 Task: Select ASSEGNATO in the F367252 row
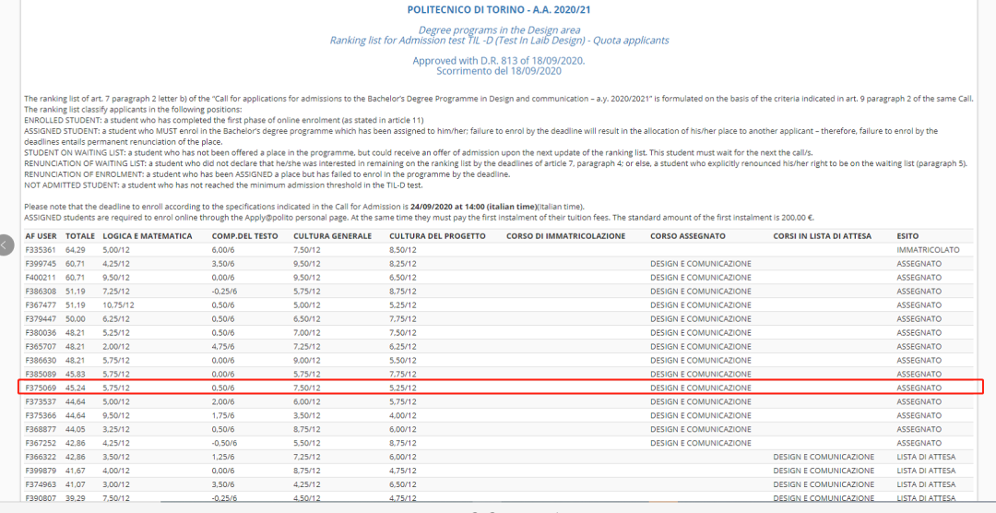coord(919,443)
